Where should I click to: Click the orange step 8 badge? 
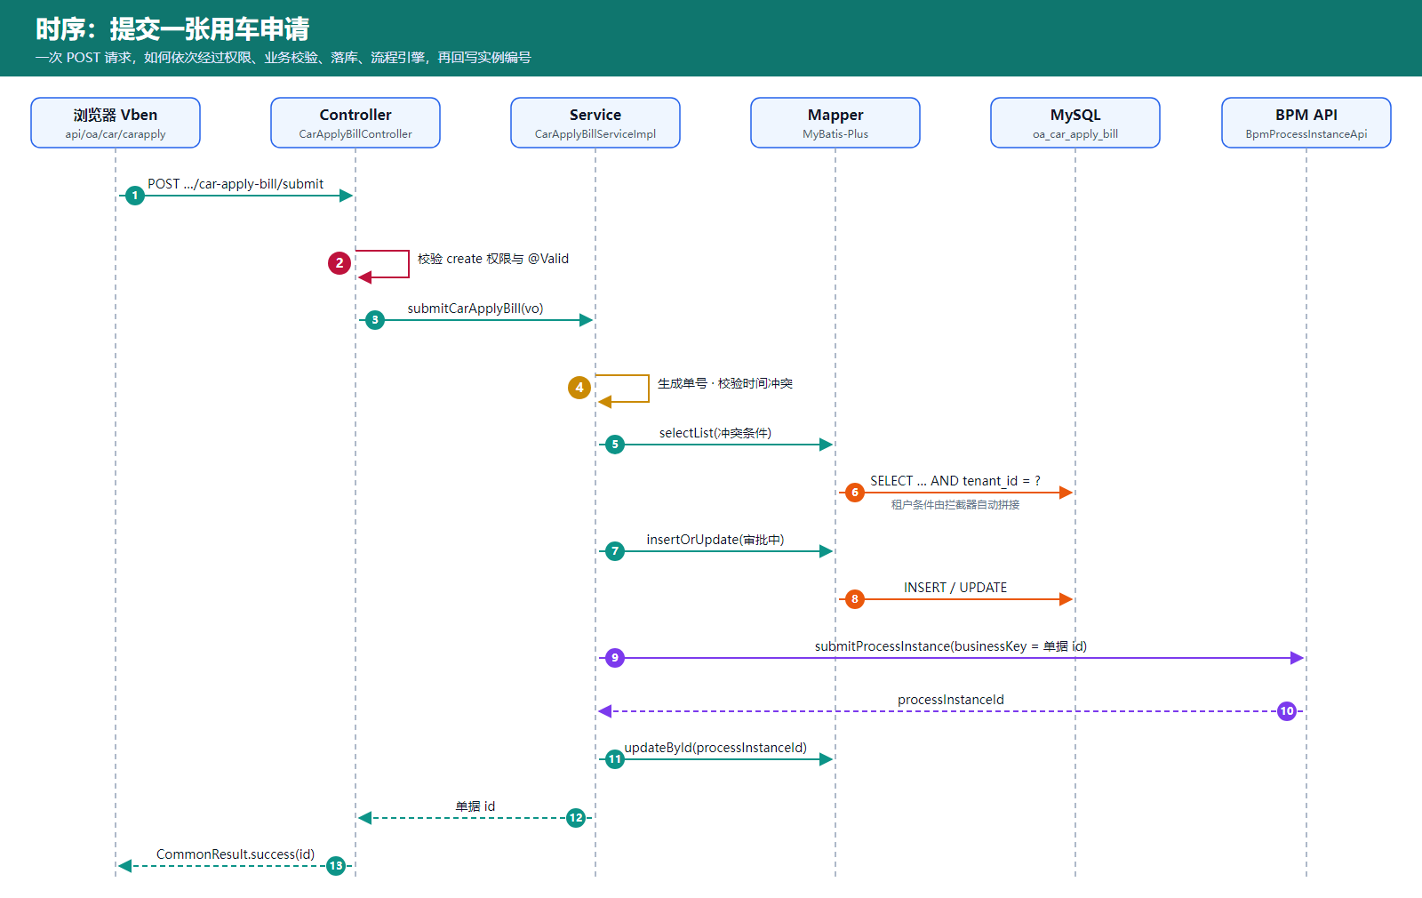click(855, 599)
